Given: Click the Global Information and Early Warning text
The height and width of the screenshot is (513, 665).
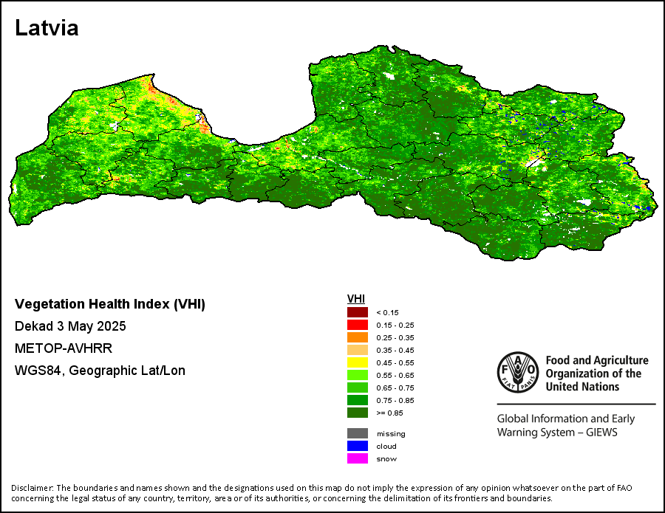Looking at the screenshot, I should (x=566, y=425).
